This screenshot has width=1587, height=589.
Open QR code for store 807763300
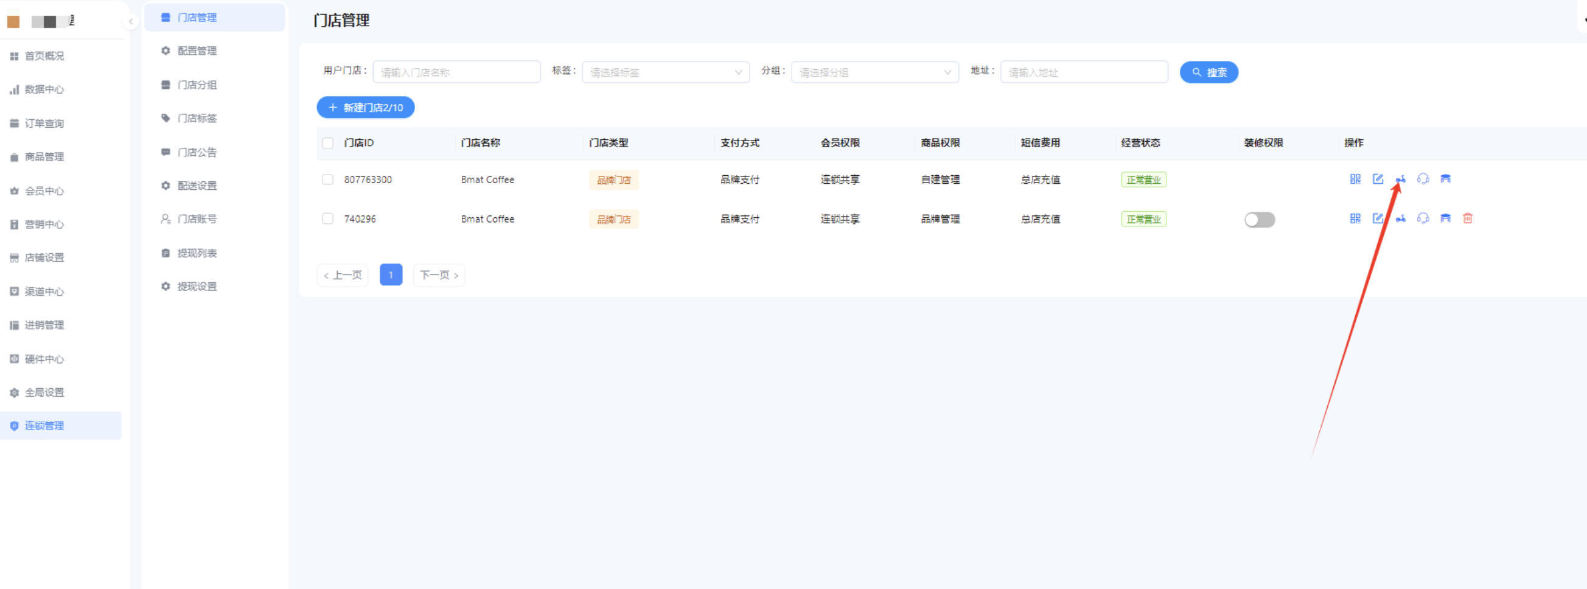(1355, 179)
